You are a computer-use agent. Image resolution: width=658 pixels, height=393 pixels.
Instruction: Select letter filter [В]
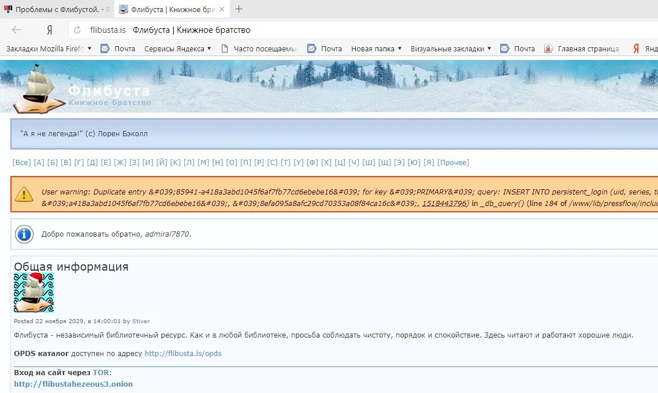[66, 162]
